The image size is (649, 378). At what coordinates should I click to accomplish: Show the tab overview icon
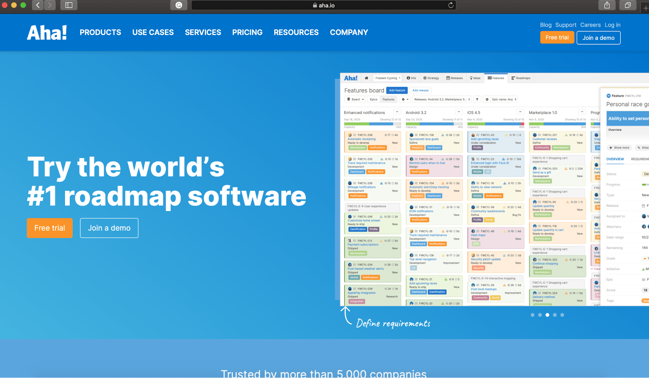[628, 5]
